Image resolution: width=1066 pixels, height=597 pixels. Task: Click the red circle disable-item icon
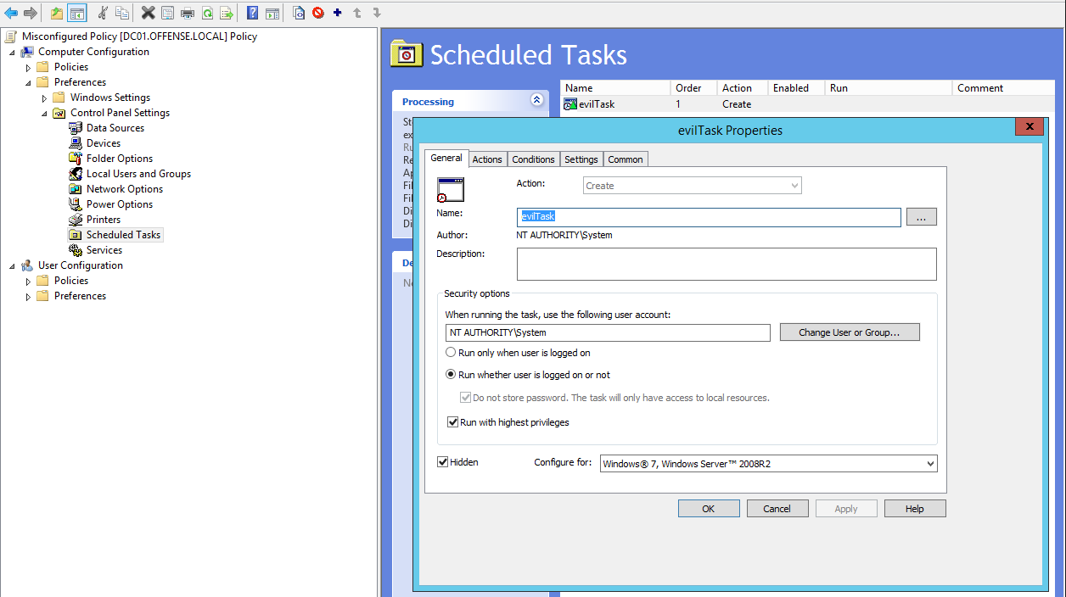pyautogui.click(x=318, y=13)
